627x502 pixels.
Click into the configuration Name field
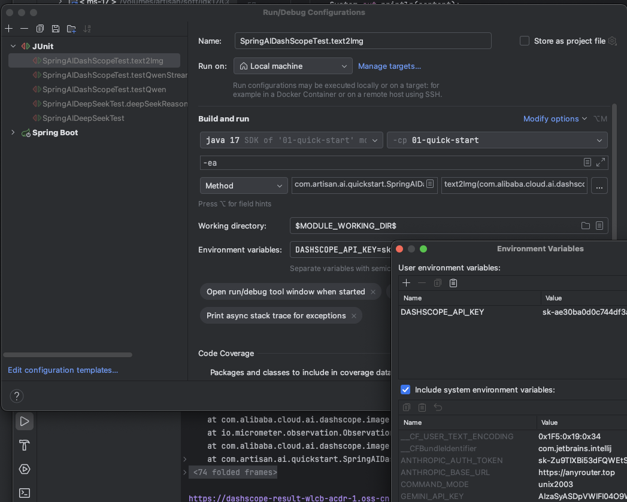(362, 41)
